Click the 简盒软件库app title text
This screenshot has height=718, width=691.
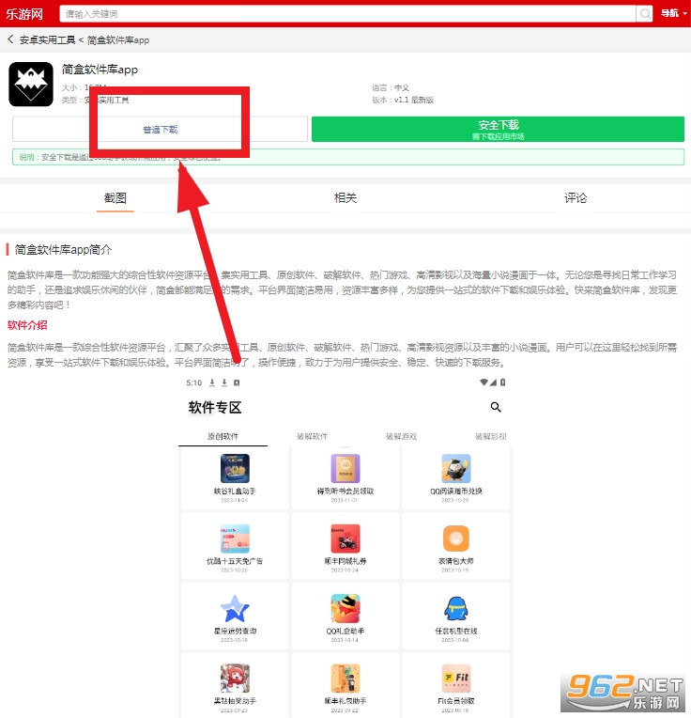point(100,70)
